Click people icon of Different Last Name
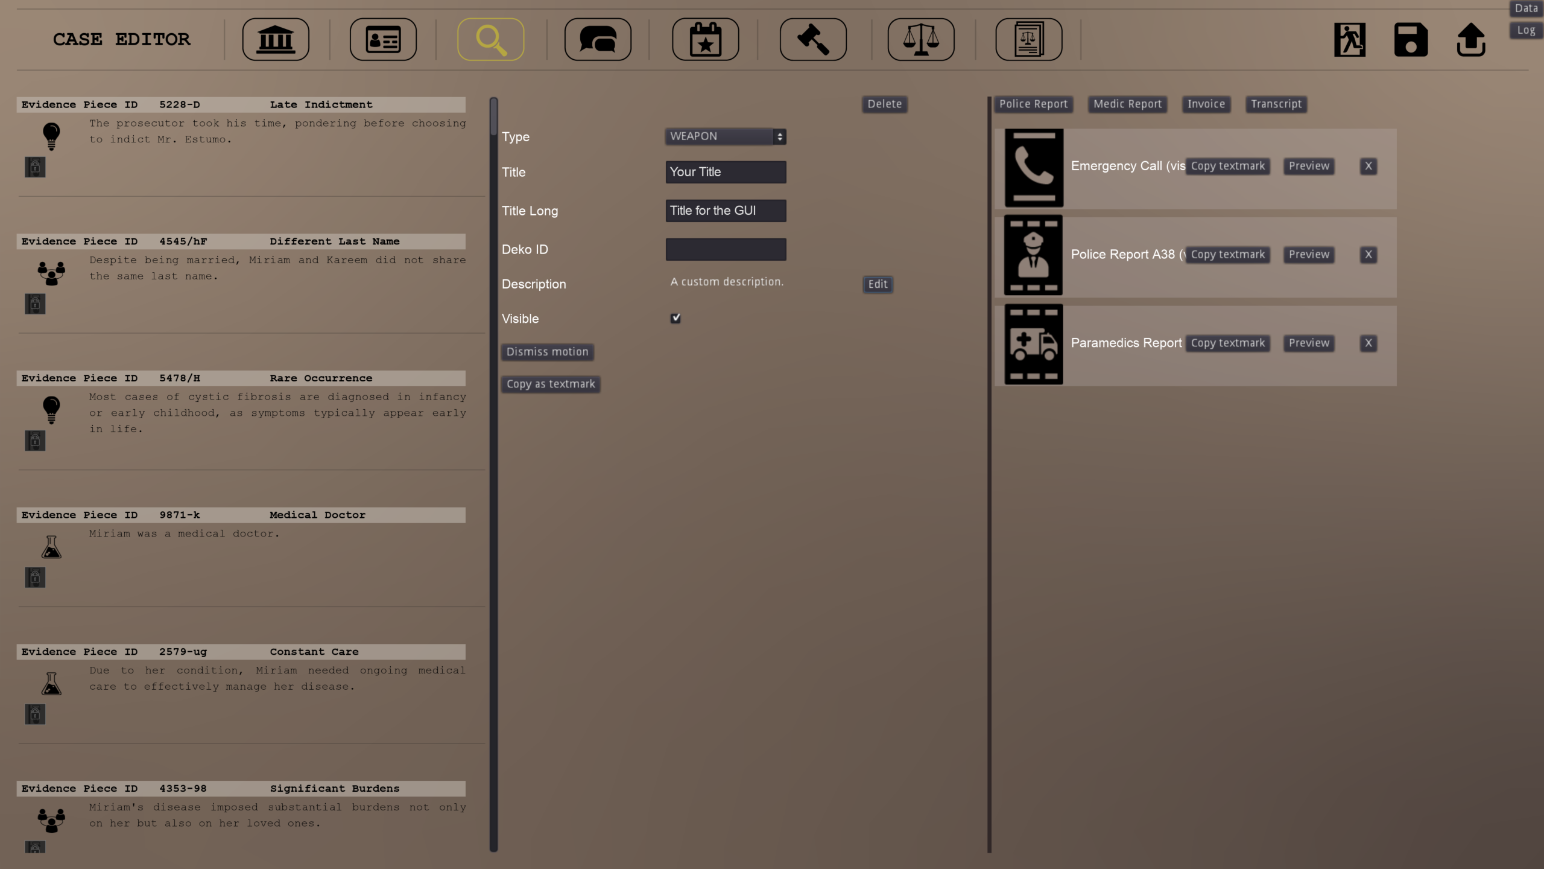1544x869 pixels. click(x=51, y=273)
